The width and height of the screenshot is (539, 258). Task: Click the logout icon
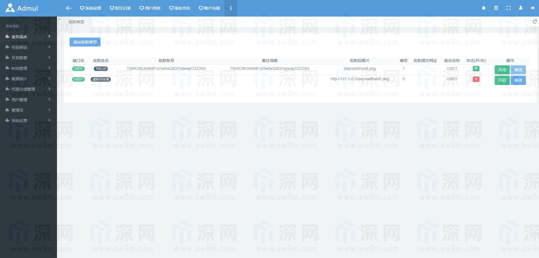click(533, 8)
